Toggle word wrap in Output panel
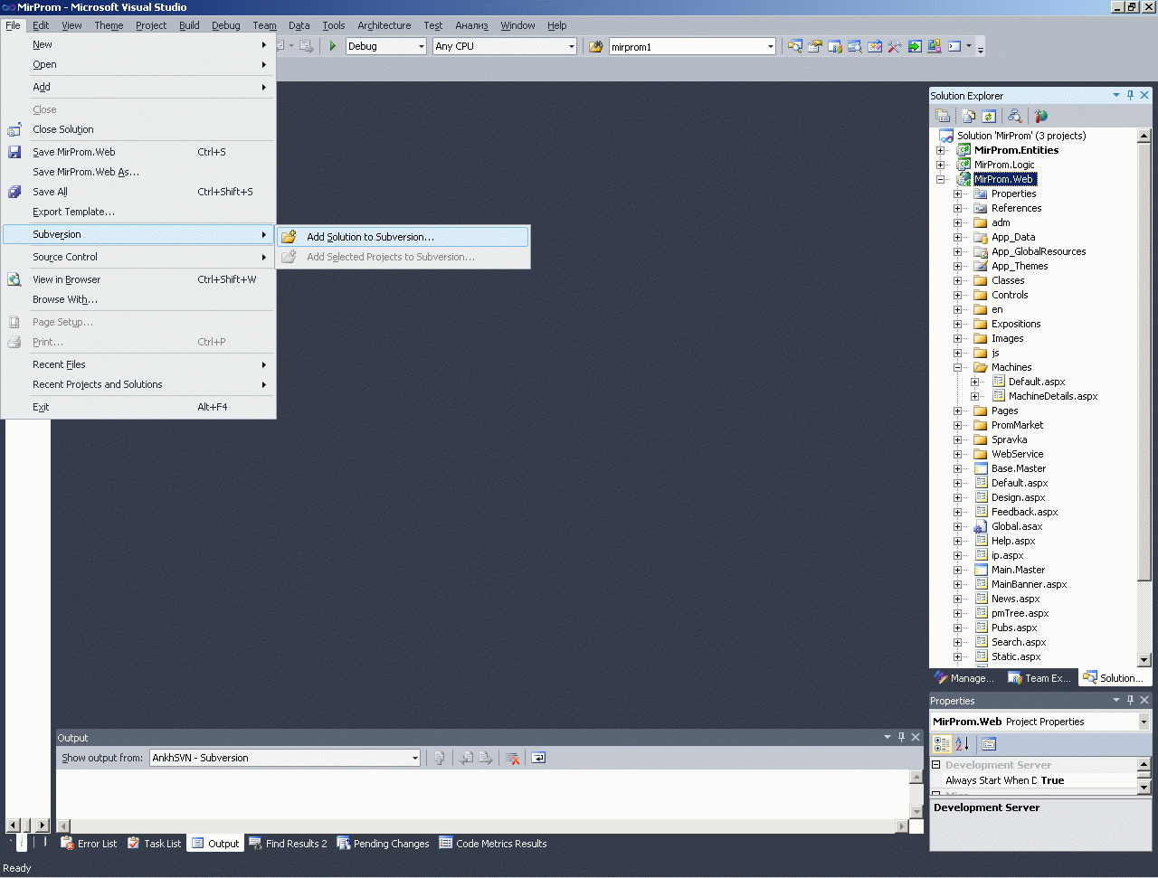 538,758
